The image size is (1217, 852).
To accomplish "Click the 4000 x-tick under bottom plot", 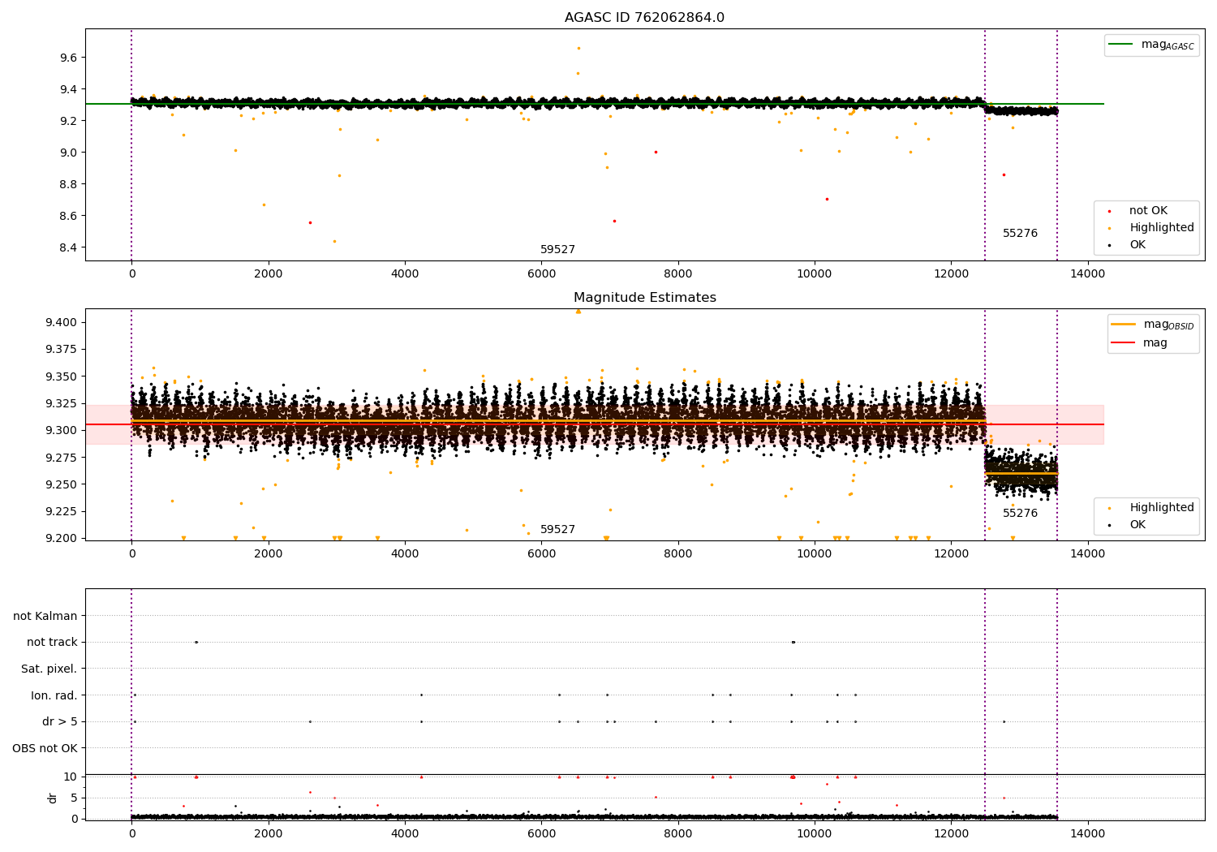I will click(x=405, y=833).
